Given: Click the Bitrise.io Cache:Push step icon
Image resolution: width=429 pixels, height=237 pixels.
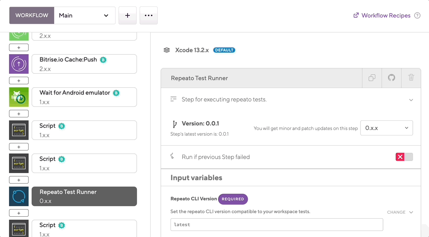Looking at the screenshot, I should (19, 64).
